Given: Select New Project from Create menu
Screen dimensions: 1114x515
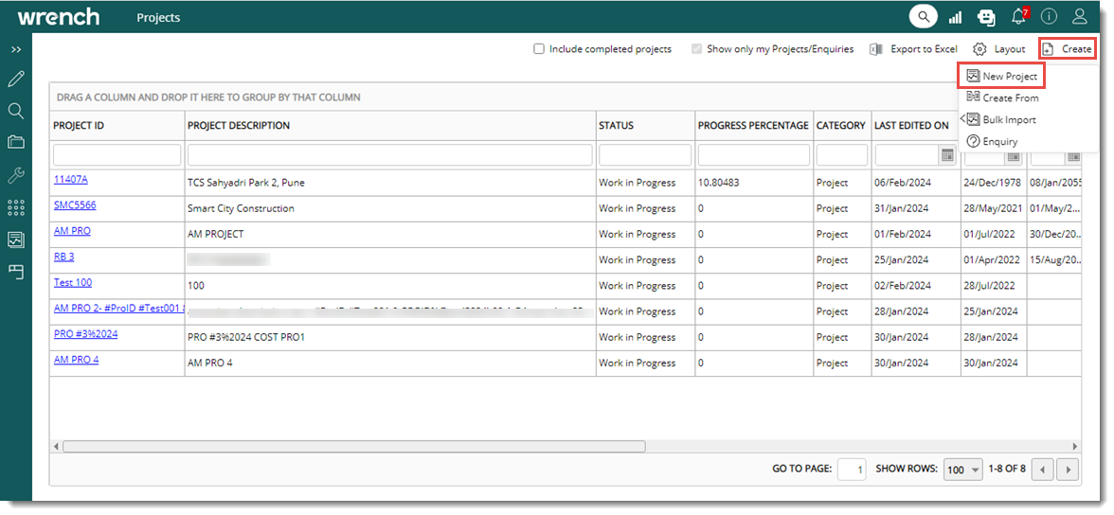Looking at the screenshot, I should (x=1002, y=76).
